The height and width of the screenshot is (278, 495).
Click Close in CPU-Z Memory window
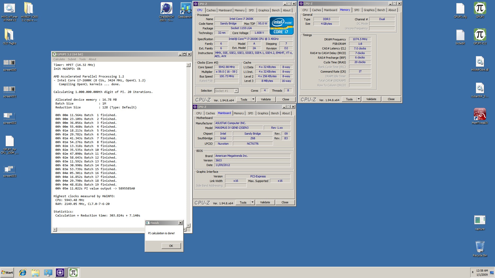[x=391, y=99]
